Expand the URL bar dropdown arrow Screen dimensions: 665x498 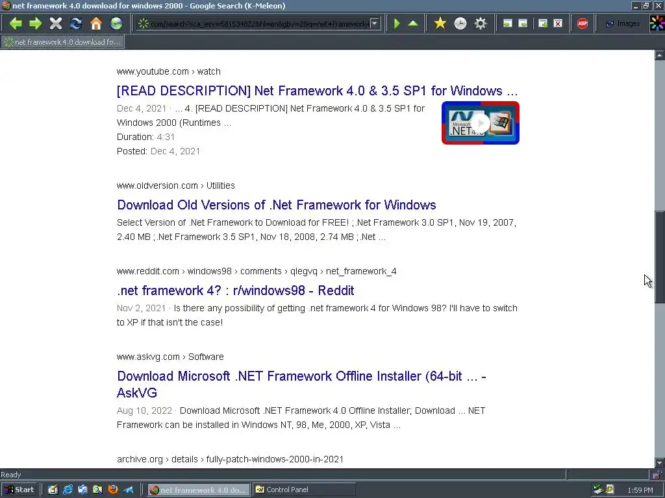point(374,24)
